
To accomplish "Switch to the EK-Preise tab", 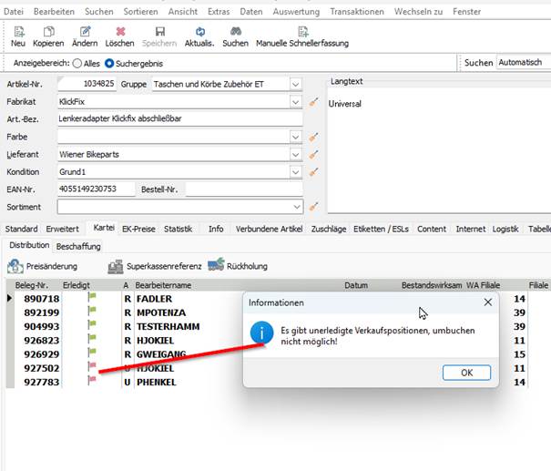I will click(138, 229).
